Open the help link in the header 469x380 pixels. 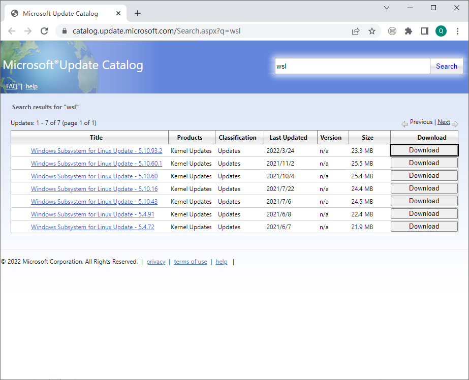32,86
